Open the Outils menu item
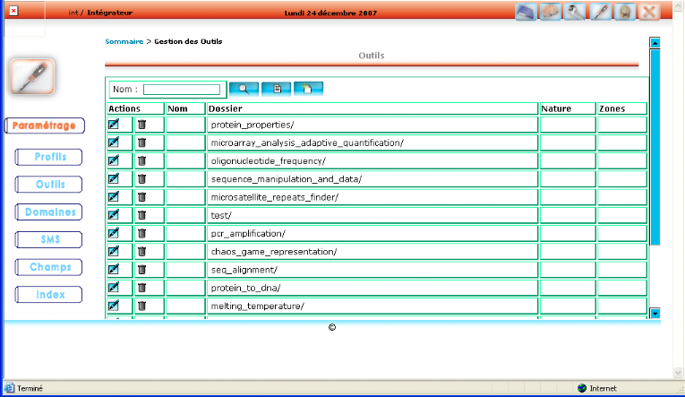Viewport: 685px width, 397px height. pyautogui.click(x=48, y=185)
